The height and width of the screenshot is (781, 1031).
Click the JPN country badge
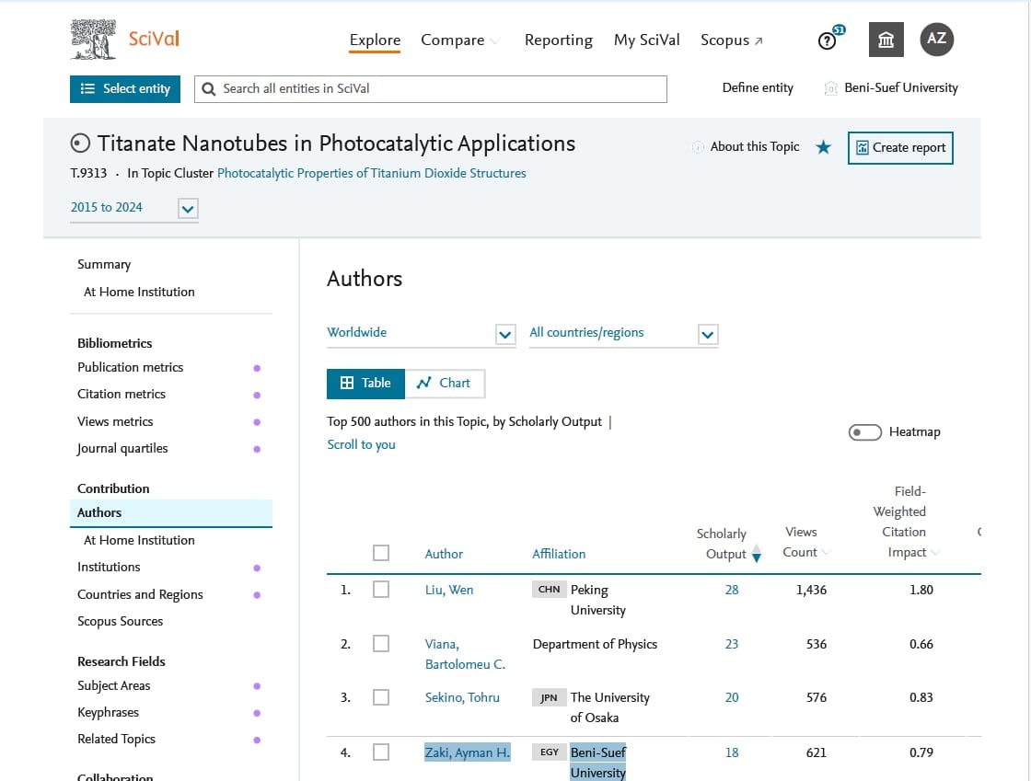tap(549, 697)
